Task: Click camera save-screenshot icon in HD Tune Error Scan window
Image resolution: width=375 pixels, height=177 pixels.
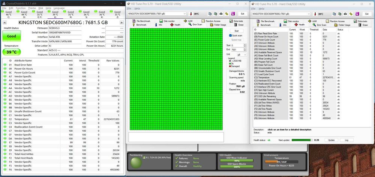Action: coord(221,14)
